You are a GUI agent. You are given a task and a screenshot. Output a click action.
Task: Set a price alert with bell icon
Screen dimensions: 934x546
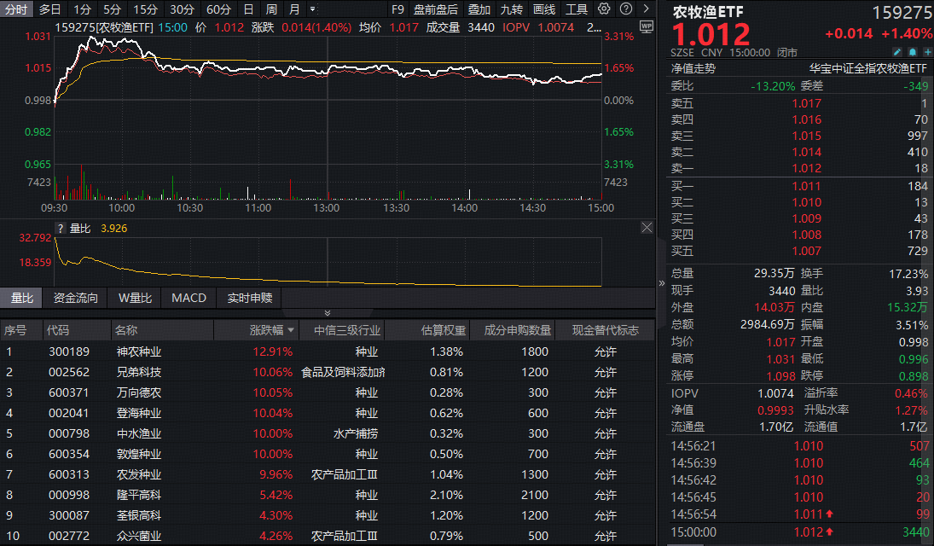911,51
